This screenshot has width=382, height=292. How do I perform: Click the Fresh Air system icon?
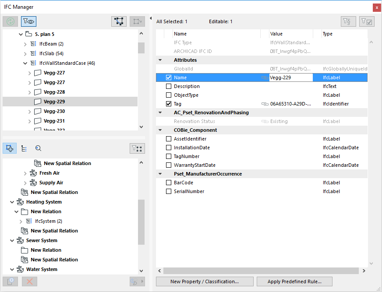click(x=33, y=173)
